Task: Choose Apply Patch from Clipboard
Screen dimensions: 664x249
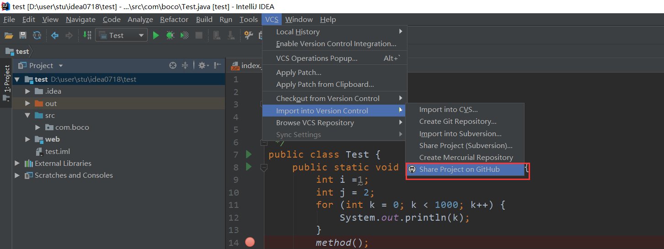Action: [x=335, y=85]
